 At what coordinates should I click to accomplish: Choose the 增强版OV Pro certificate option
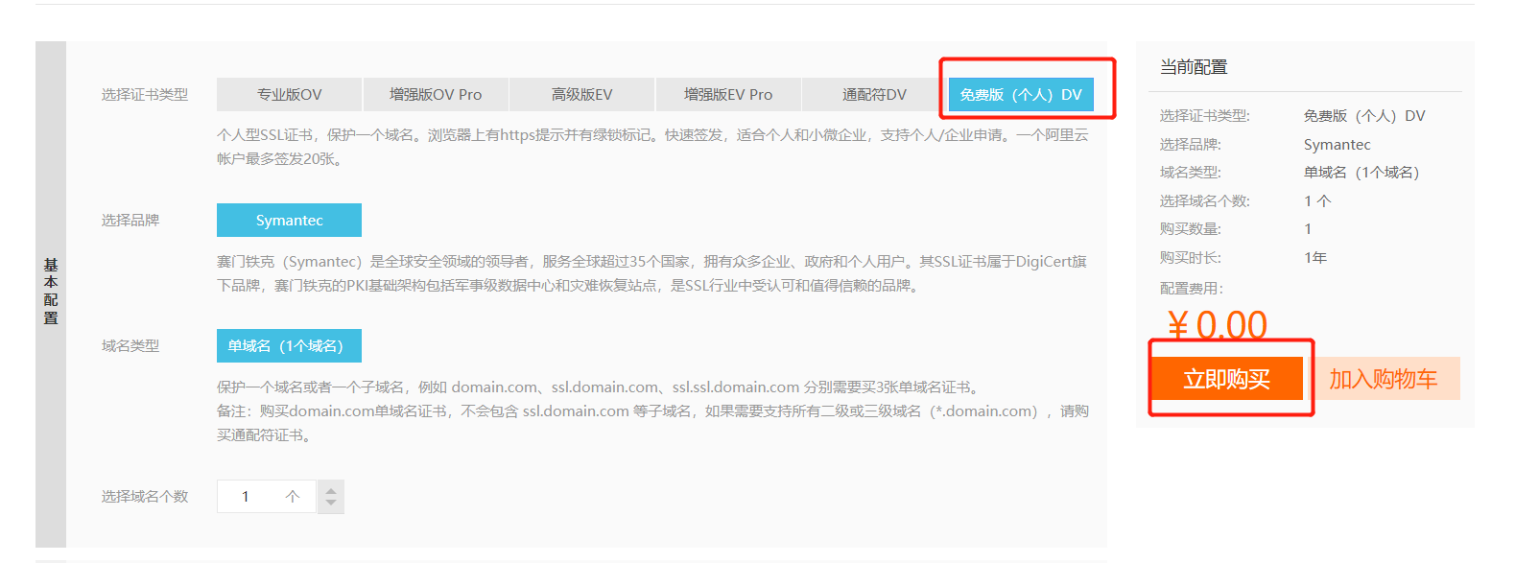[x=436, y=95]
